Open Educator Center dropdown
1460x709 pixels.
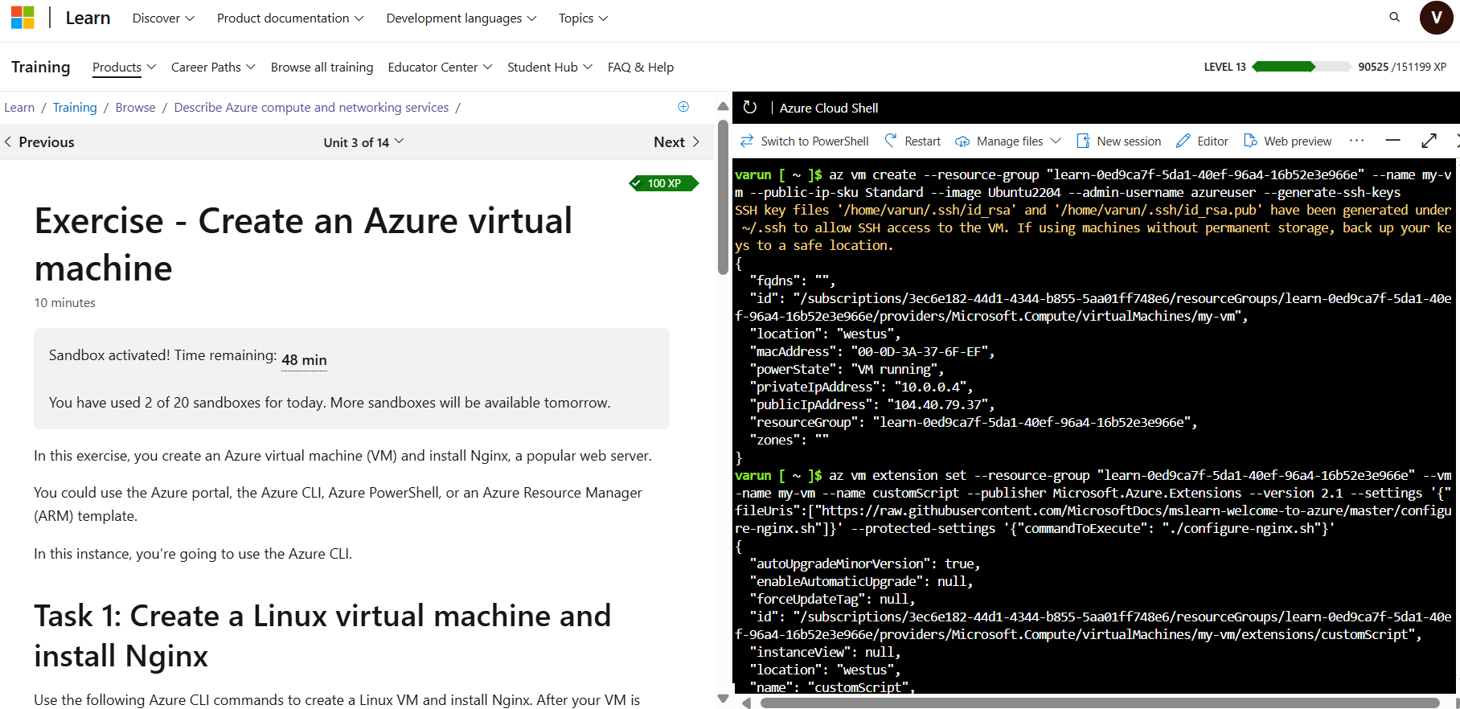[x=440, y=68]
